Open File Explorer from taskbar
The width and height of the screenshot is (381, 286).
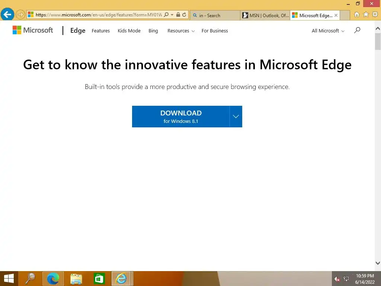click(x=76, y=279)
